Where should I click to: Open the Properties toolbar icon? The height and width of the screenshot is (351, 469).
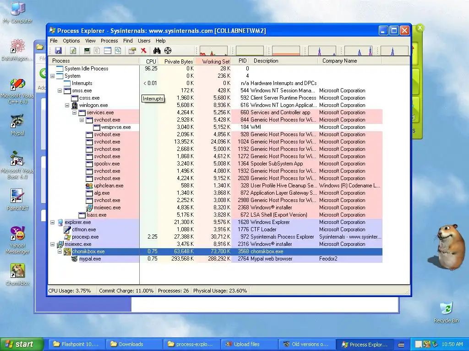pyautogui.click(x=132, y=51)
